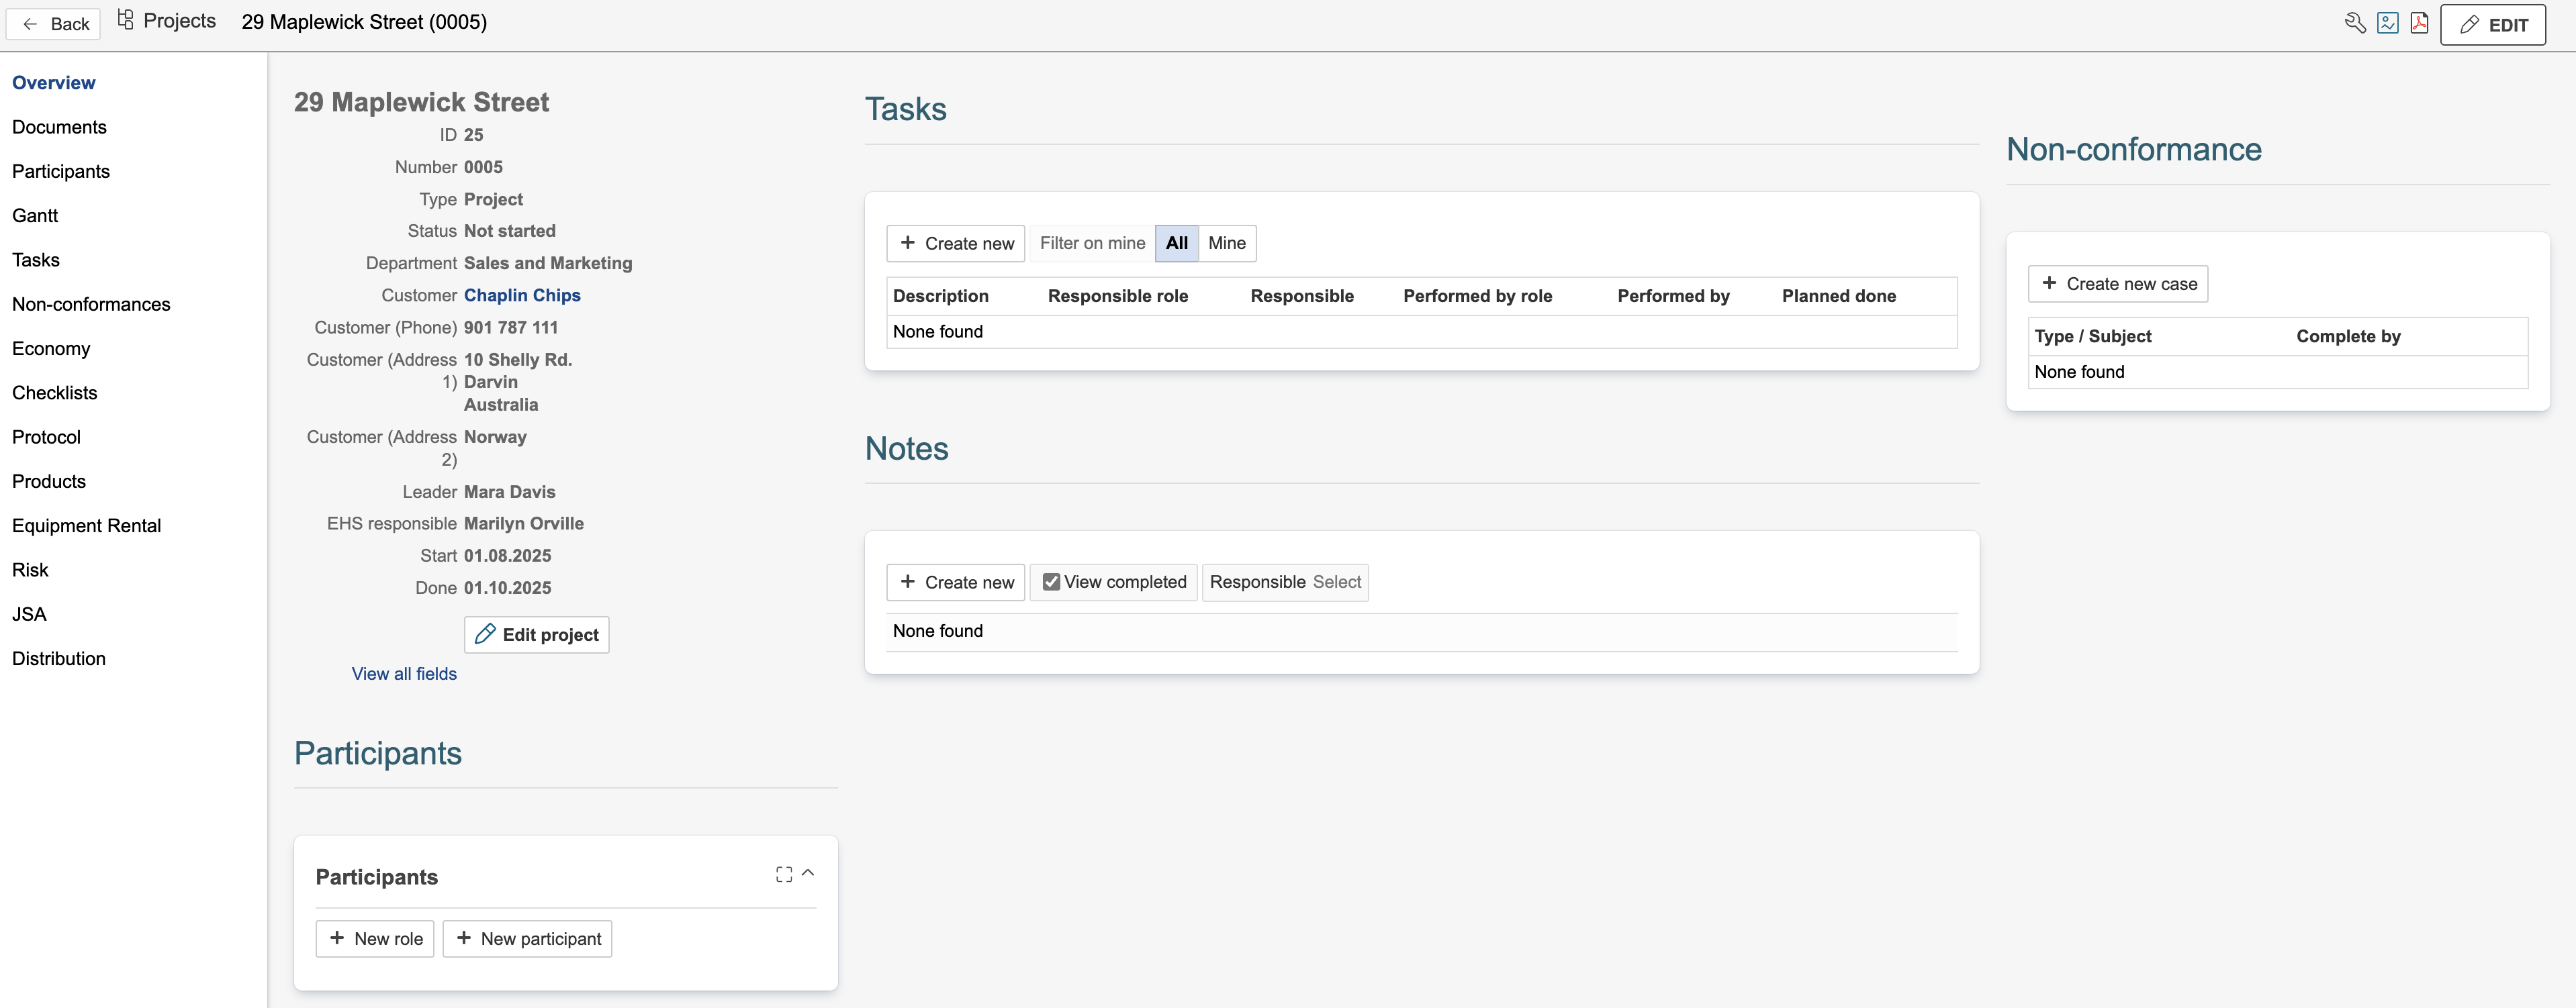Click the Projects breadcrumb icon
This screenshot has width=2576, height=1008.
(x=126, y=20)
